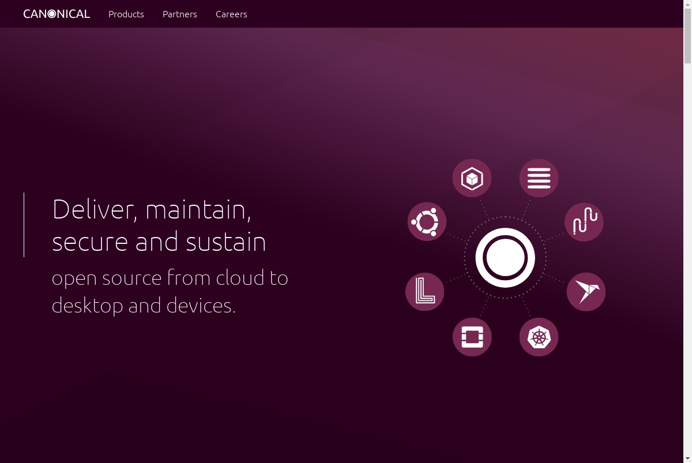This screenshot has width=692, height=463.
Task: Click the Kubernetes helm wheel icon
Action: (539, 337)
